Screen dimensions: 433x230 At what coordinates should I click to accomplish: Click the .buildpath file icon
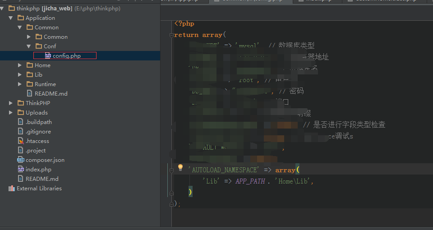(20, 122)
